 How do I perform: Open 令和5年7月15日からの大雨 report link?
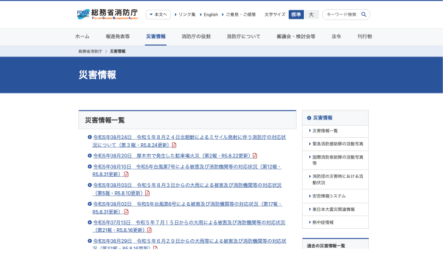(x=189, y=226)
